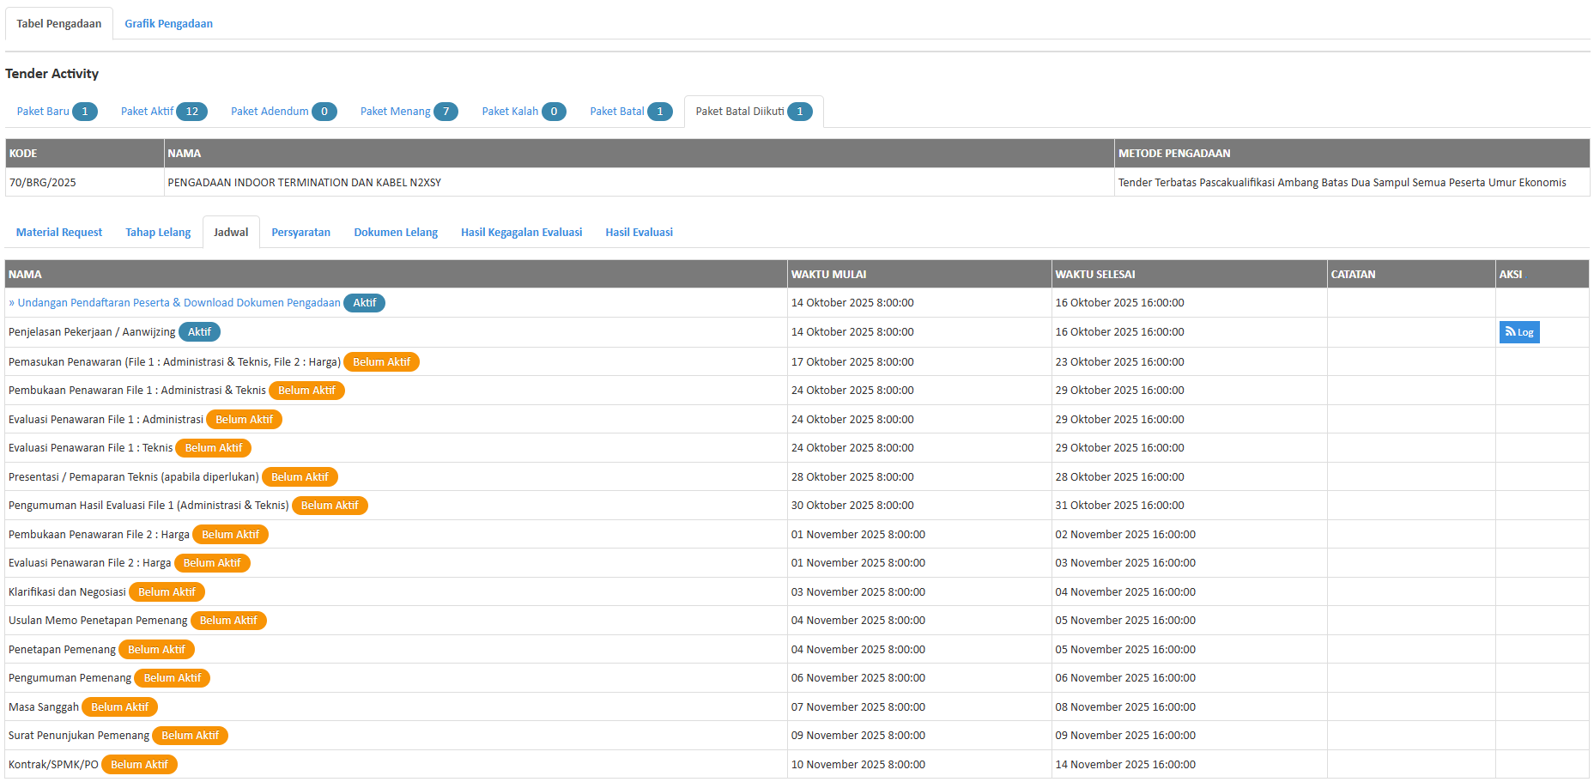Select the Jadwal tab
The height and width of the screenshot is (782, 1594).
[231, 233]
